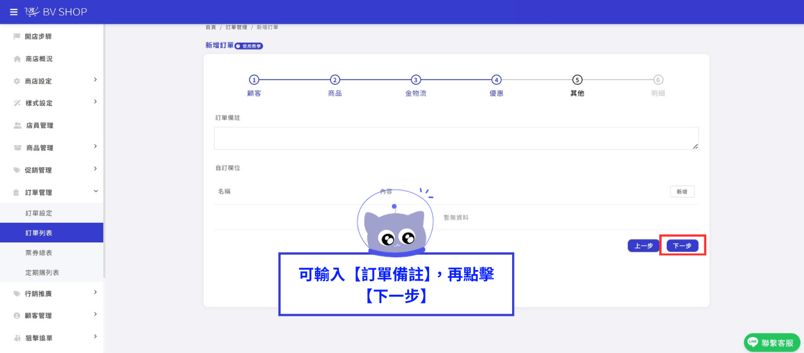Collapse the 訂單管理 submenu arrow

(x=95, y=191)
